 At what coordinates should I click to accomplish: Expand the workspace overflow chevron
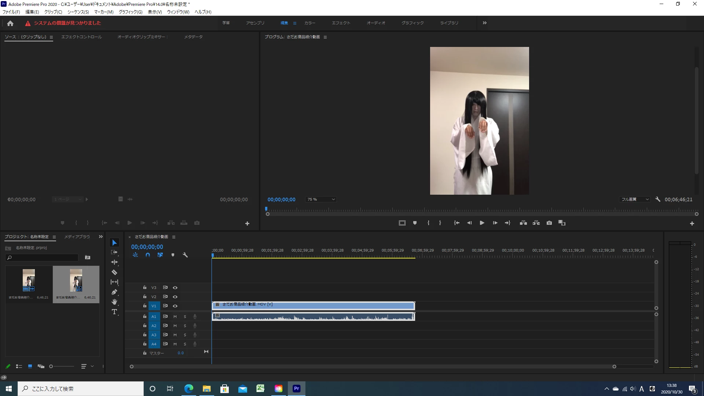click(485, 23)
